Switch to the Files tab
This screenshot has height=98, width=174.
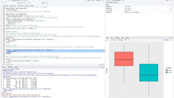(x=107, y=38)
